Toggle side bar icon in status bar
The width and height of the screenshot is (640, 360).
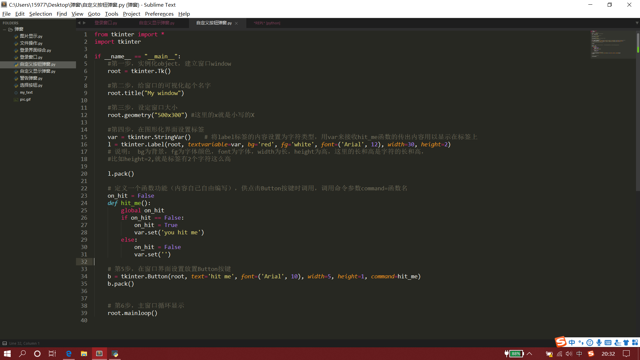point(5,343)
